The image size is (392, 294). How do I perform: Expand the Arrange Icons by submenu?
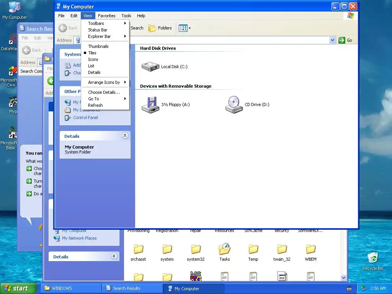[x=105, y=82]
